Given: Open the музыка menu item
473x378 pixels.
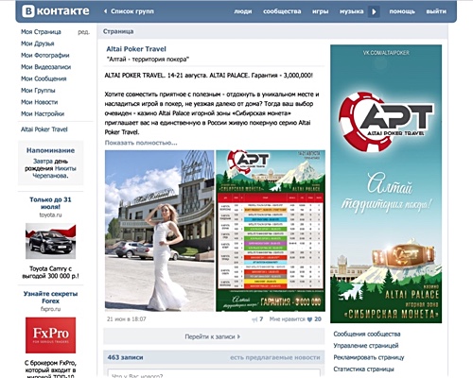Looking at the screenshot, I should [x=351, y=11].
